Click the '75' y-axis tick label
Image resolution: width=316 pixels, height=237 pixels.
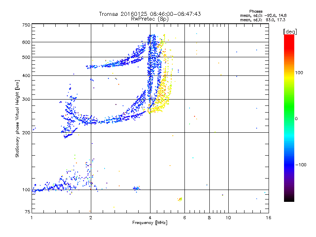(x=28, y=212)
